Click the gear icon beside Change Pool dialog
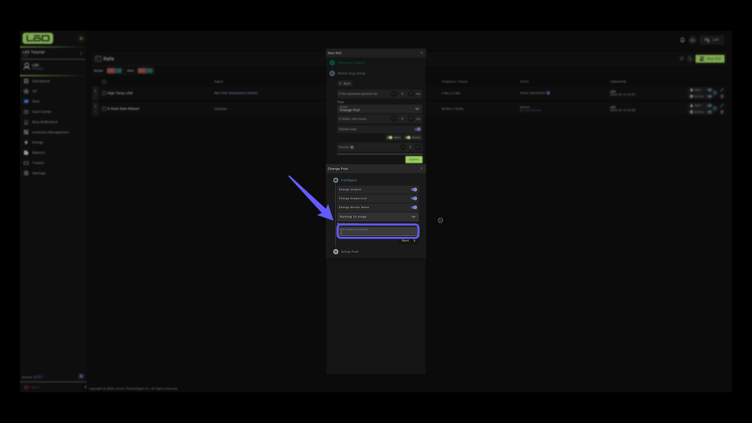The image size is (752, 423). (x=440, y=221)
